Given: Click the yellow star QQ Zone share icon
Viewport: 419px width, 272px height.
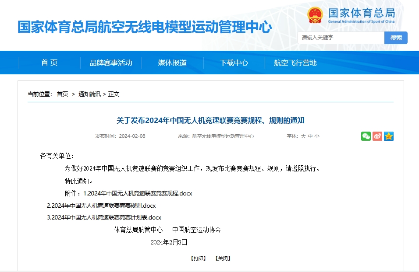Looking at the screenshot, I should point(389,136).
